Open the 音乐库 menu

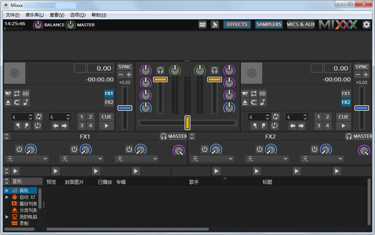(34, 15)
